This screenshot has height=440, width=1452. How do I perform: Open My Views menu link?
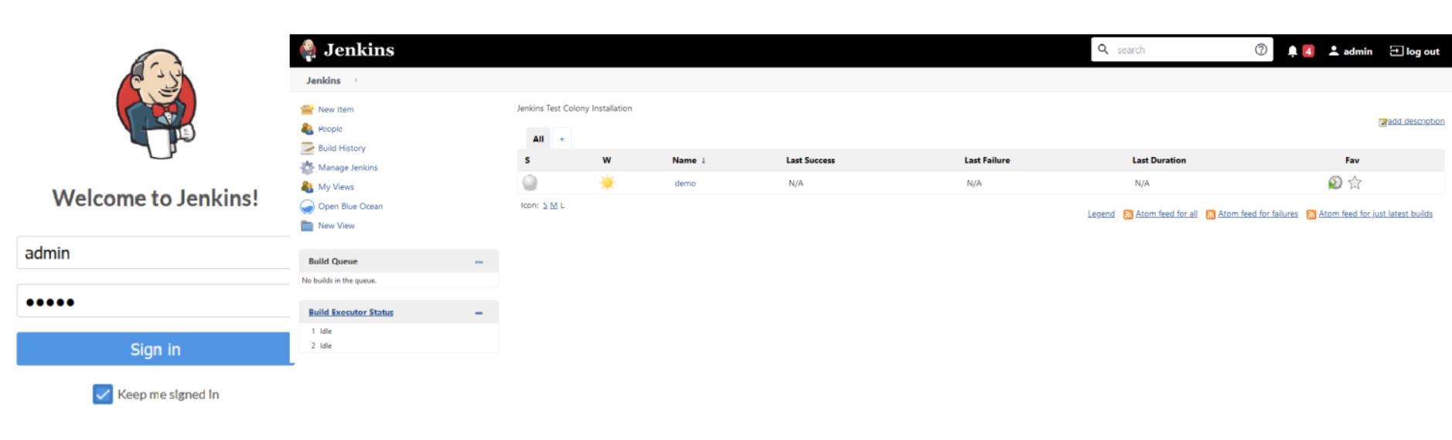point(336,187)
